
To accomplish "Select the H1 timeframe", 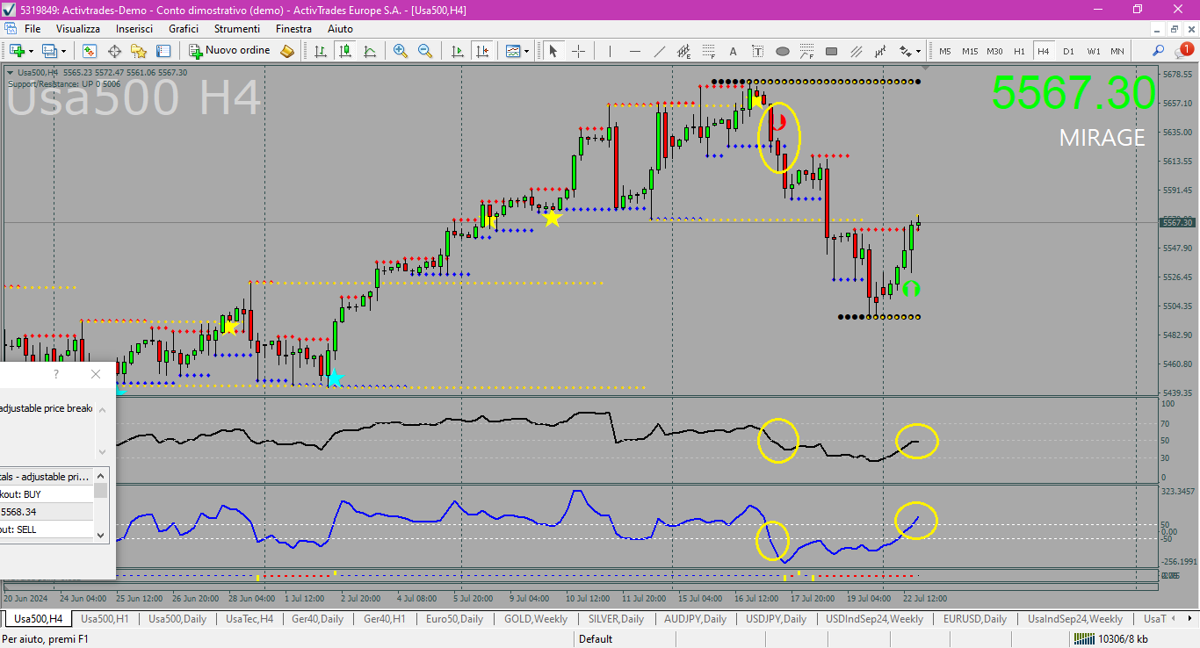I will [x=1019, y=51].
